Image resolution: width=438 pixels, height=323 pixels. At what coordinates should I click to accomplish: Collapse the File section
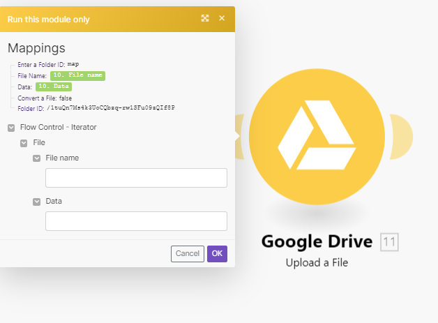(x=24, y=143)
